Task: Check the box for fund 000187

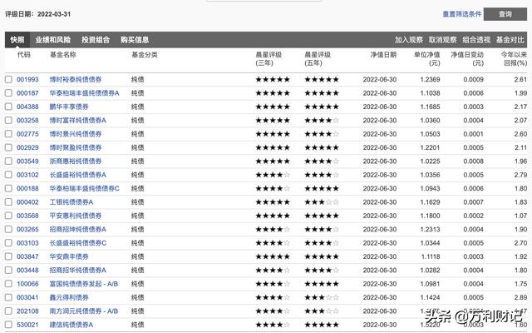Action: (x=8, y=93)
